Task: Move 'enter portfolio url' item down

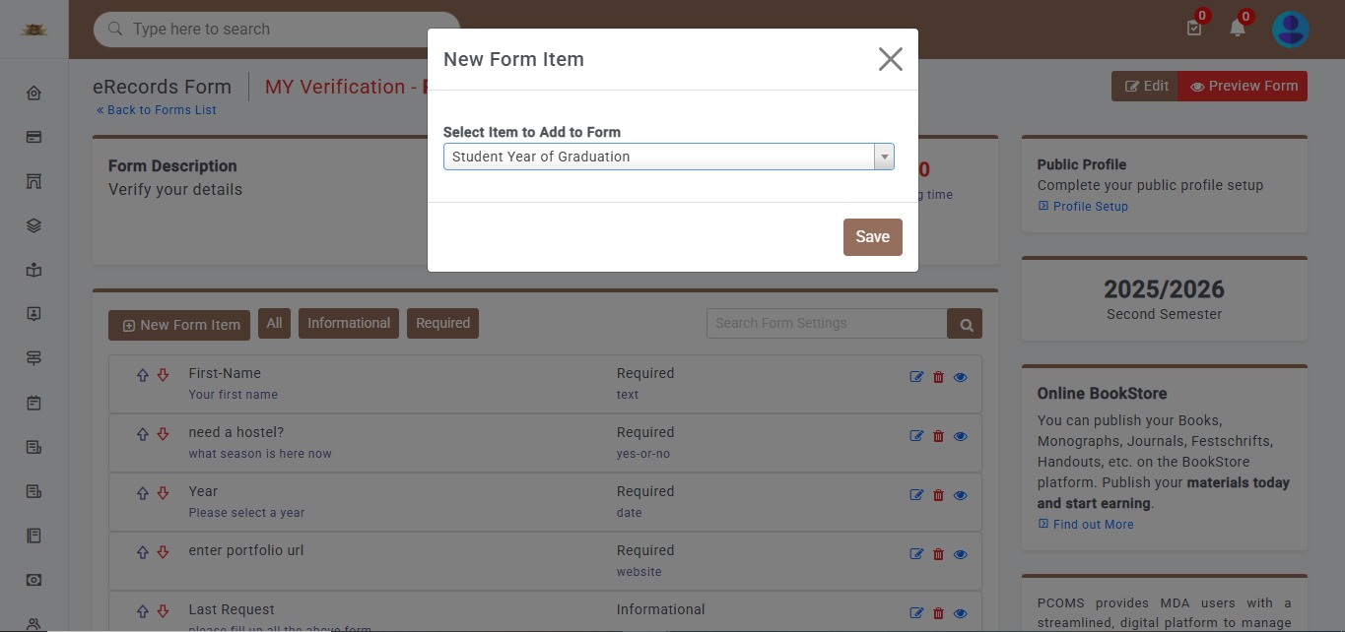Action: point(164,552)
